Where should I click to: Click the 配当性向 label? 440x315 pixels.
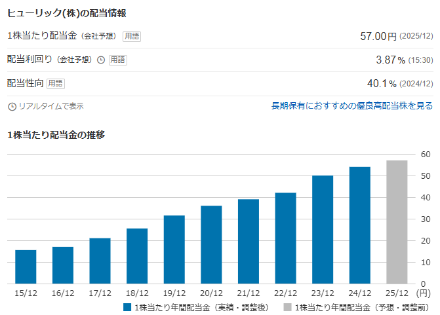point(25,83)
